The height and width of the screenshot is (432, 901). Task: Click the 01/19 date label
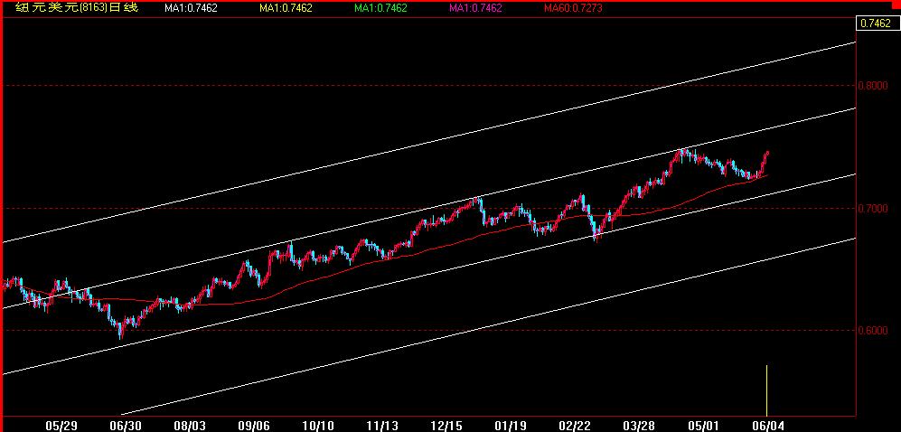511,426
